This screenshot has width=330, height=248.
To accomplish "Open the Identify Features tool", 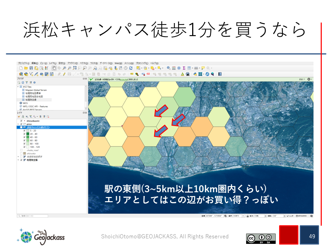I will tap(169, 68).
